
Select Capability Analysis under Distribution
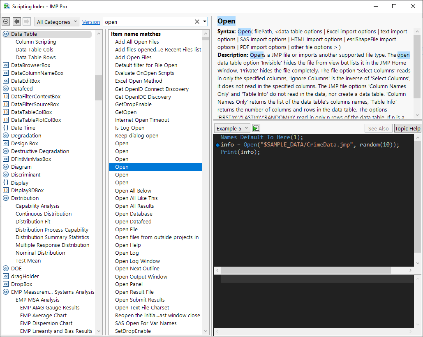point(37,206)
